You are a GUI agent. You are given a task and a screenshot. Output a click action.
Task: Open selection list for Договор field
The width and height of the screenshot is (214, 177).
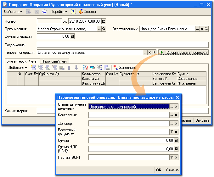click(x=172, y=124)
